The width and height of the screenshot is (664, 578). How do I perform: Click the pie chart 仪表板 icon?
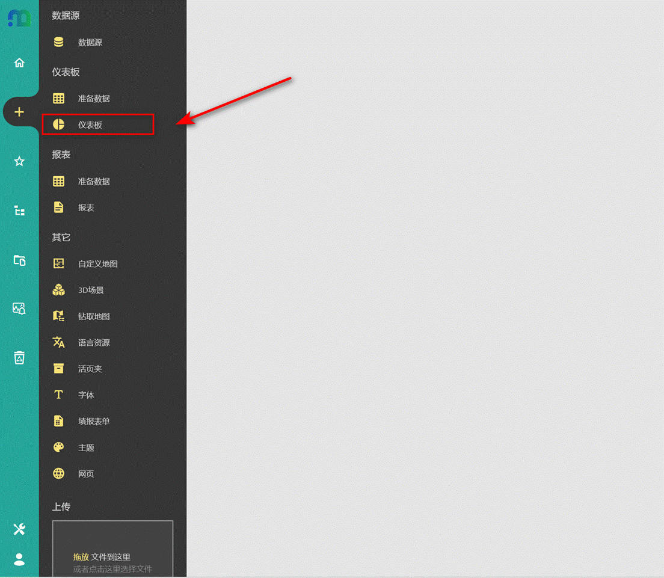point(58,125)
